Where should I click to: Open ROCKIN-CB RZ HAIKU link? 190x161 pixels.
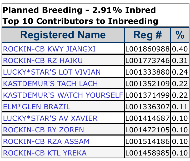click(43, 61)
